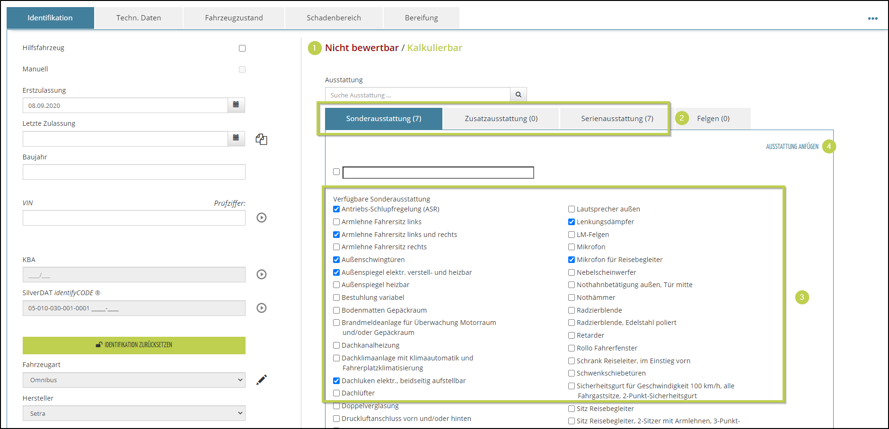Open the Letzte Zulassung calendar picker
This screenshot has height=429, width=889.
point(236,139)
